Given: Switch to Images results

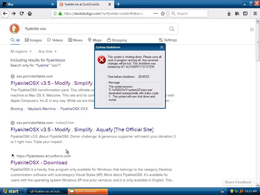Looking at the screenshot, I should point(33,40).
